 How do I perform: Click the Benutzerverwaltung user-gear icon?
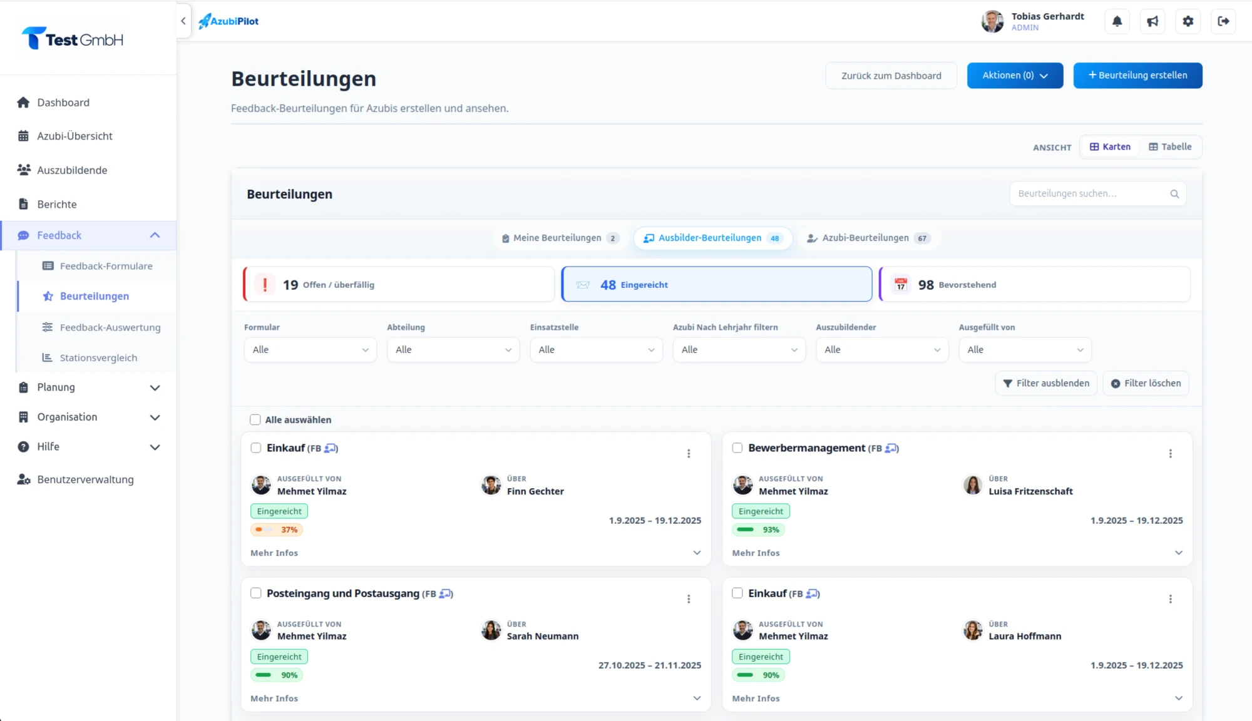pos(24,479)
